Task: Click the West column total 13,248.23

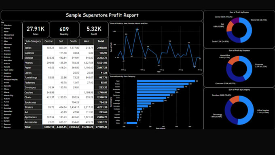Action: click(x=87, y=127)
